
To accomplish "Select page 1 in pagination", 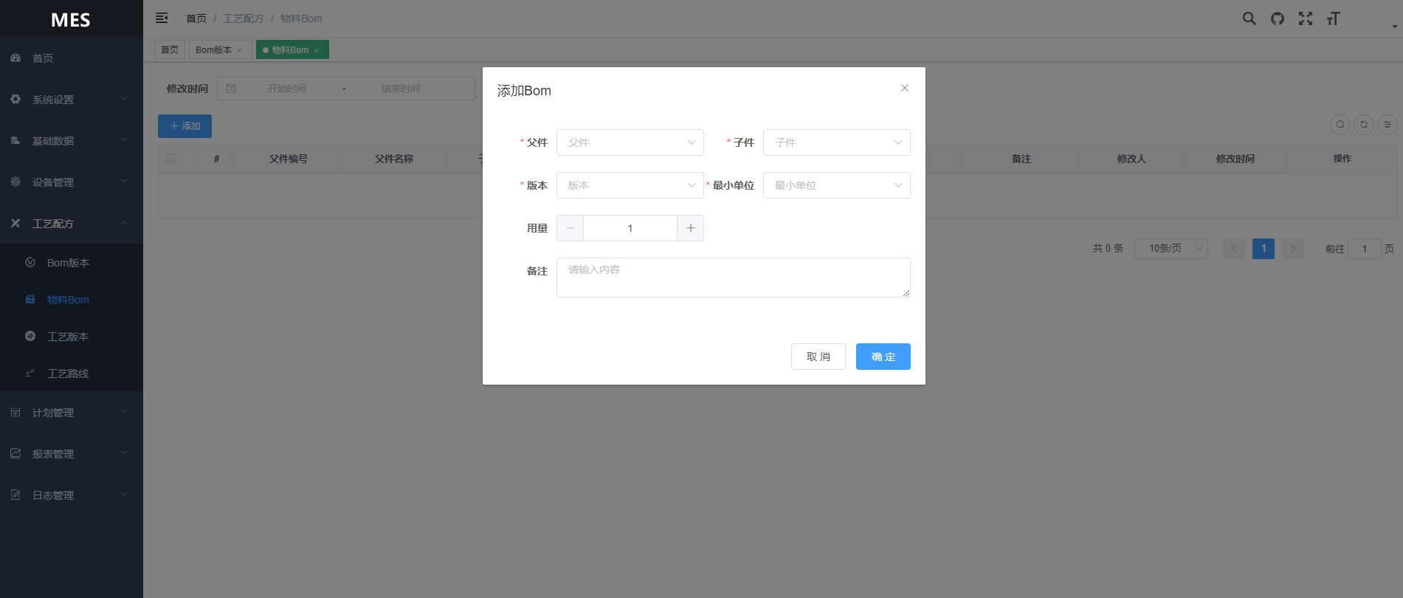I will click(1264, 249).
